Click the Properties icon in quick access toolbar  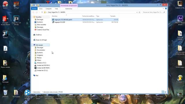[x=36, y=5]
